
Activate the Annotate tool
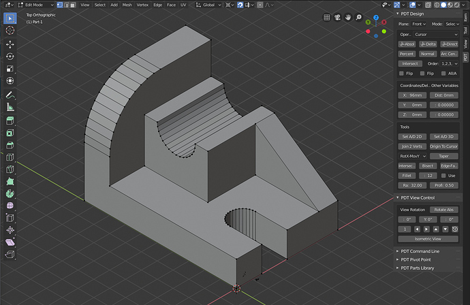(x=10, y=95)
